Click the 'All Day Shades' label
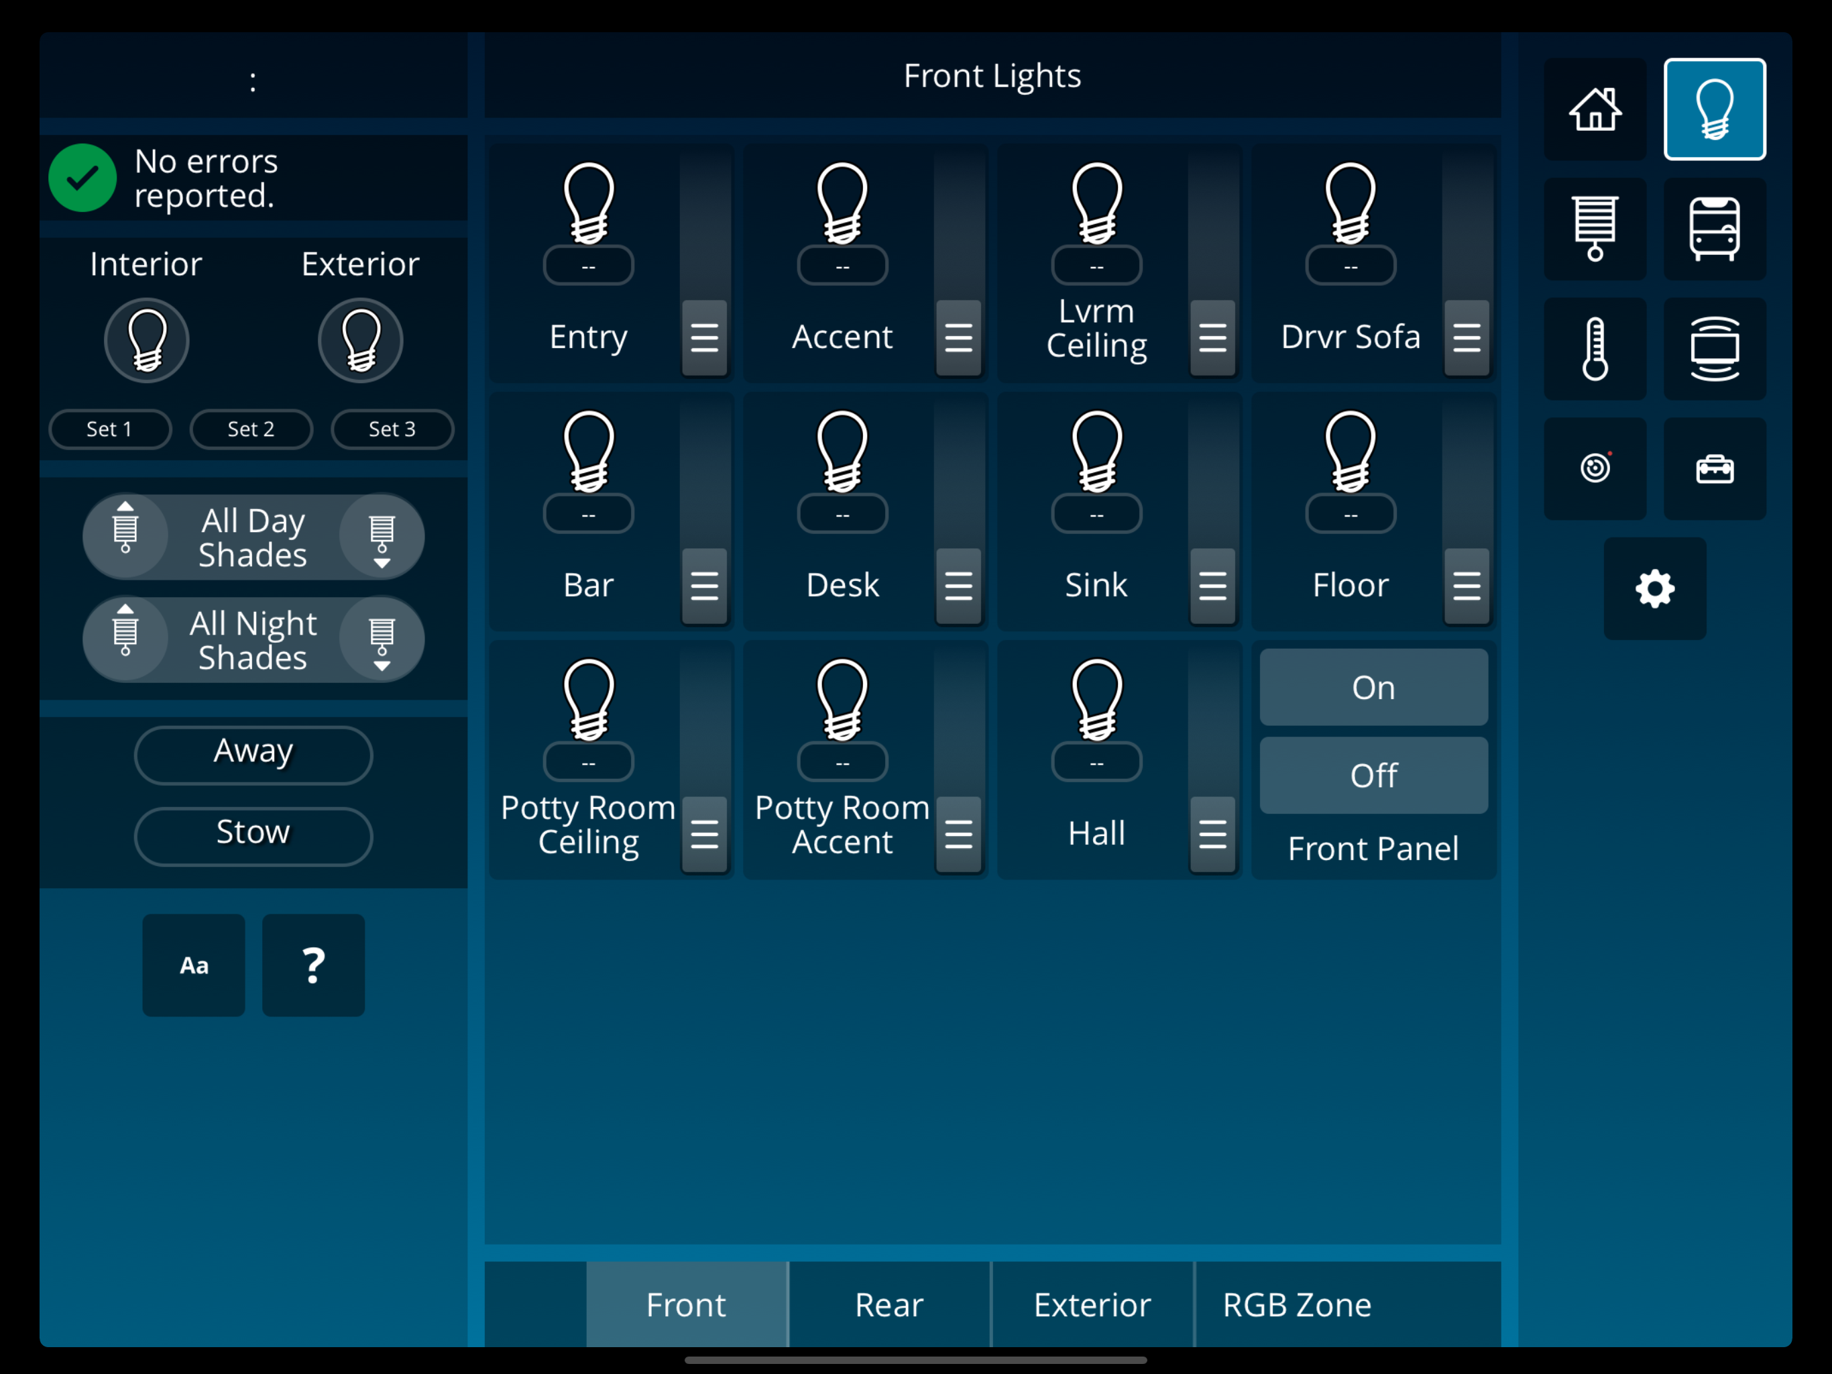Screen dimensions: 1832x1374 click(253, 538)
